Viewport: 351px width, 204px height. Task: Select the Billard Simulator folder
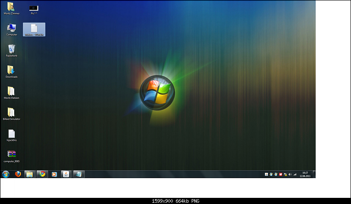click(11, 114)
